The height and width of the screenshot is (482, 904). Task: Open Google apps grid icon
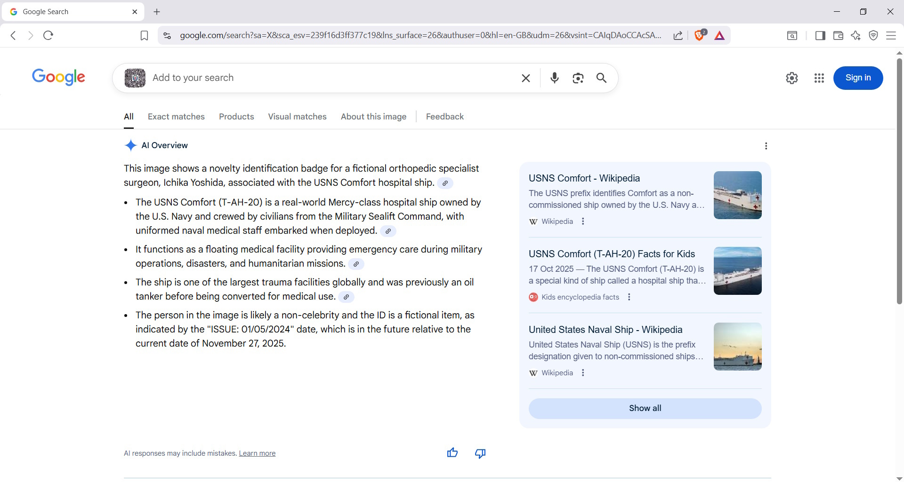819,78
